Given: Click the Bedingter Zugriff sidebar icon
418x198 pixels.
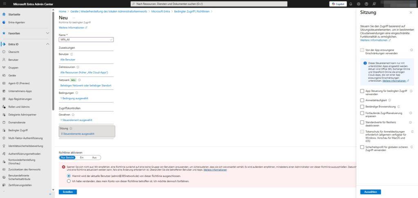Looking at the screenshot, I should coord(4,130).
